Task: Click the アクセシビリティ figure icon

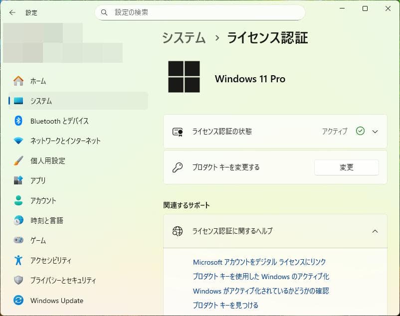Action: pyautogui.click(x=18, y=260)
